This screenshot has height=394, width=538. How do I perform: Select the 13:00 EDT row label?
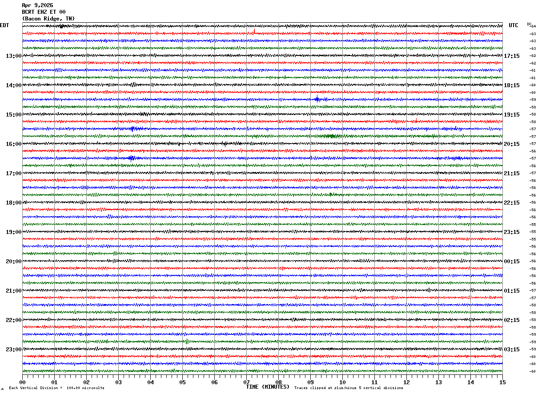coord(13,56)
